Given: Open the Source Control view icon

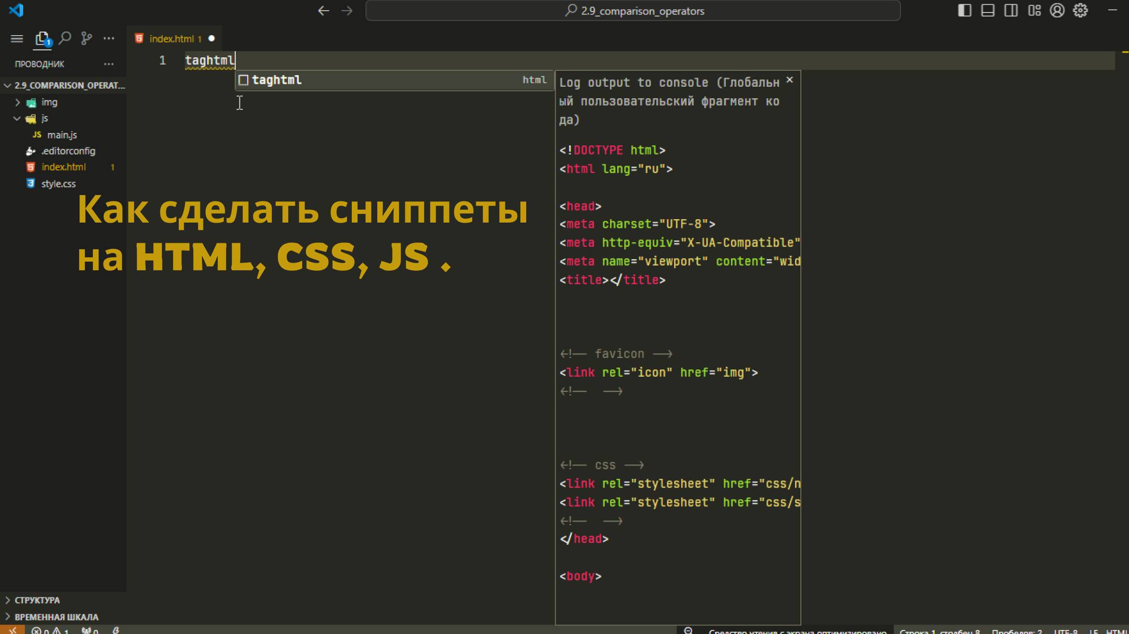Looking at the screenshot, I should click(x=87, y=38).
